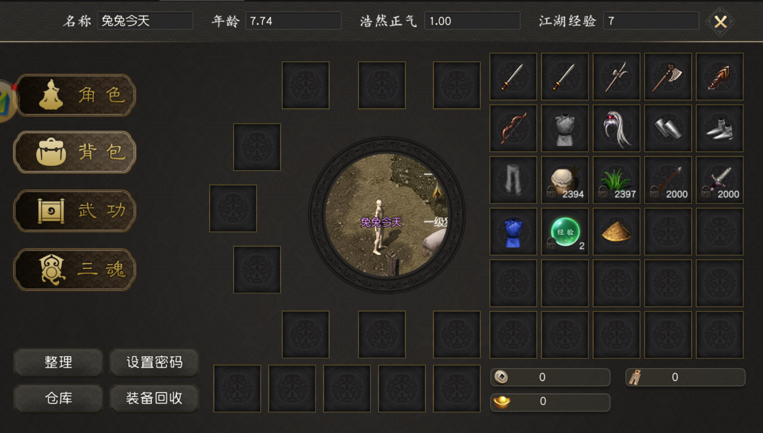Click the 整理 sort button

tap(58, 363)
